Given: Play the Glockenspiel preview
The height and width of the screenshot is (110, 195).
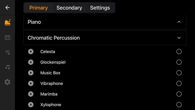Looking at the screenshot, I should 31,62.
